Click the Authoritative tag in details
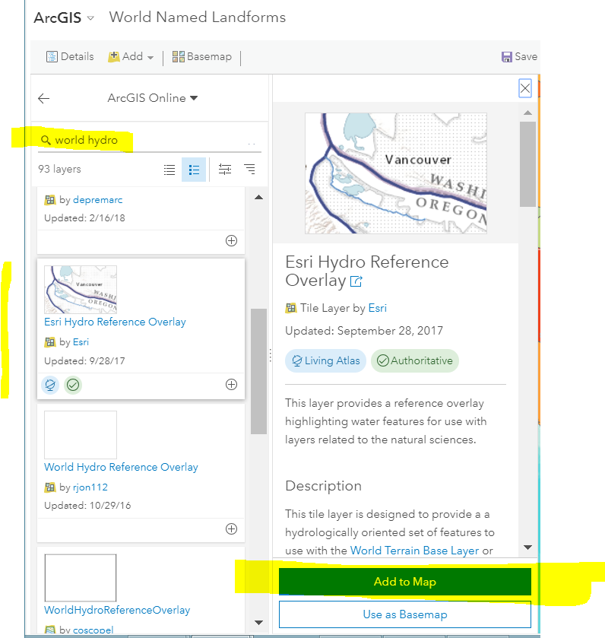 point(415,361)
